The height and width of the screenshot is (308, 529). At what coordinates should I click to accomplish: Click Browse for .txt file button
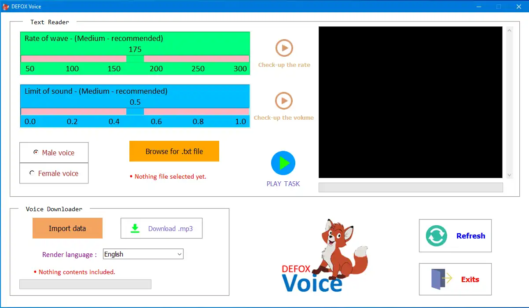point(174,151)
